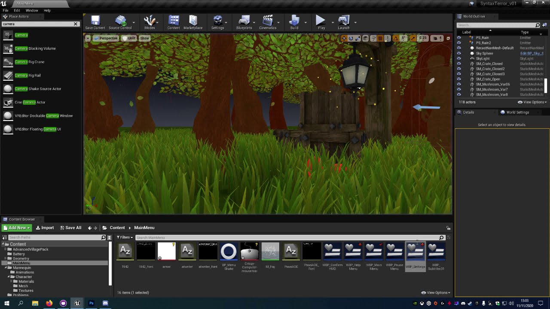This screenshot has width=550, height=309.
Task: Open the Window menu
Action: tap(32, 10)
